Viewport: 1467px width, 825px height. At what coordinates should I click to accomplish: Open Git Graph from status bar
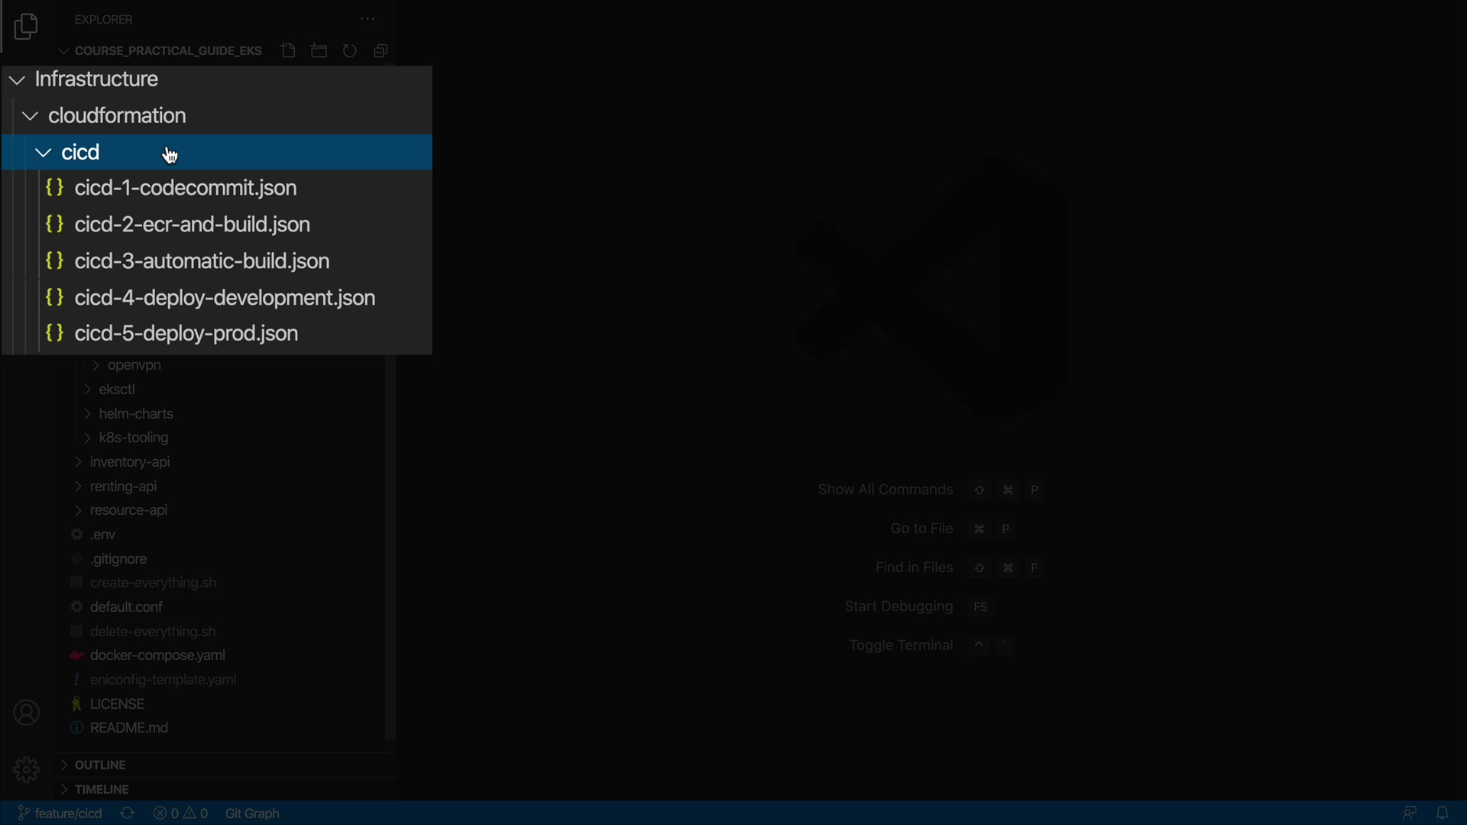252,814
